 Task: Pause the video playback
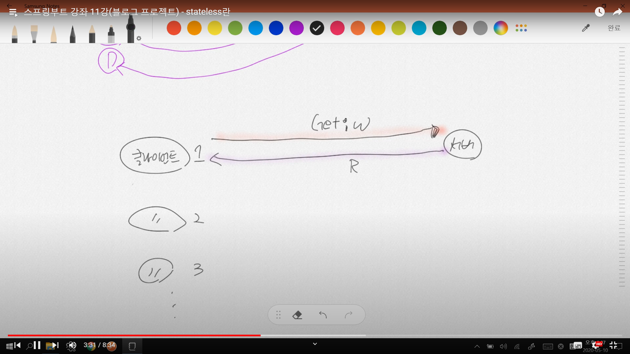[37, 345]
